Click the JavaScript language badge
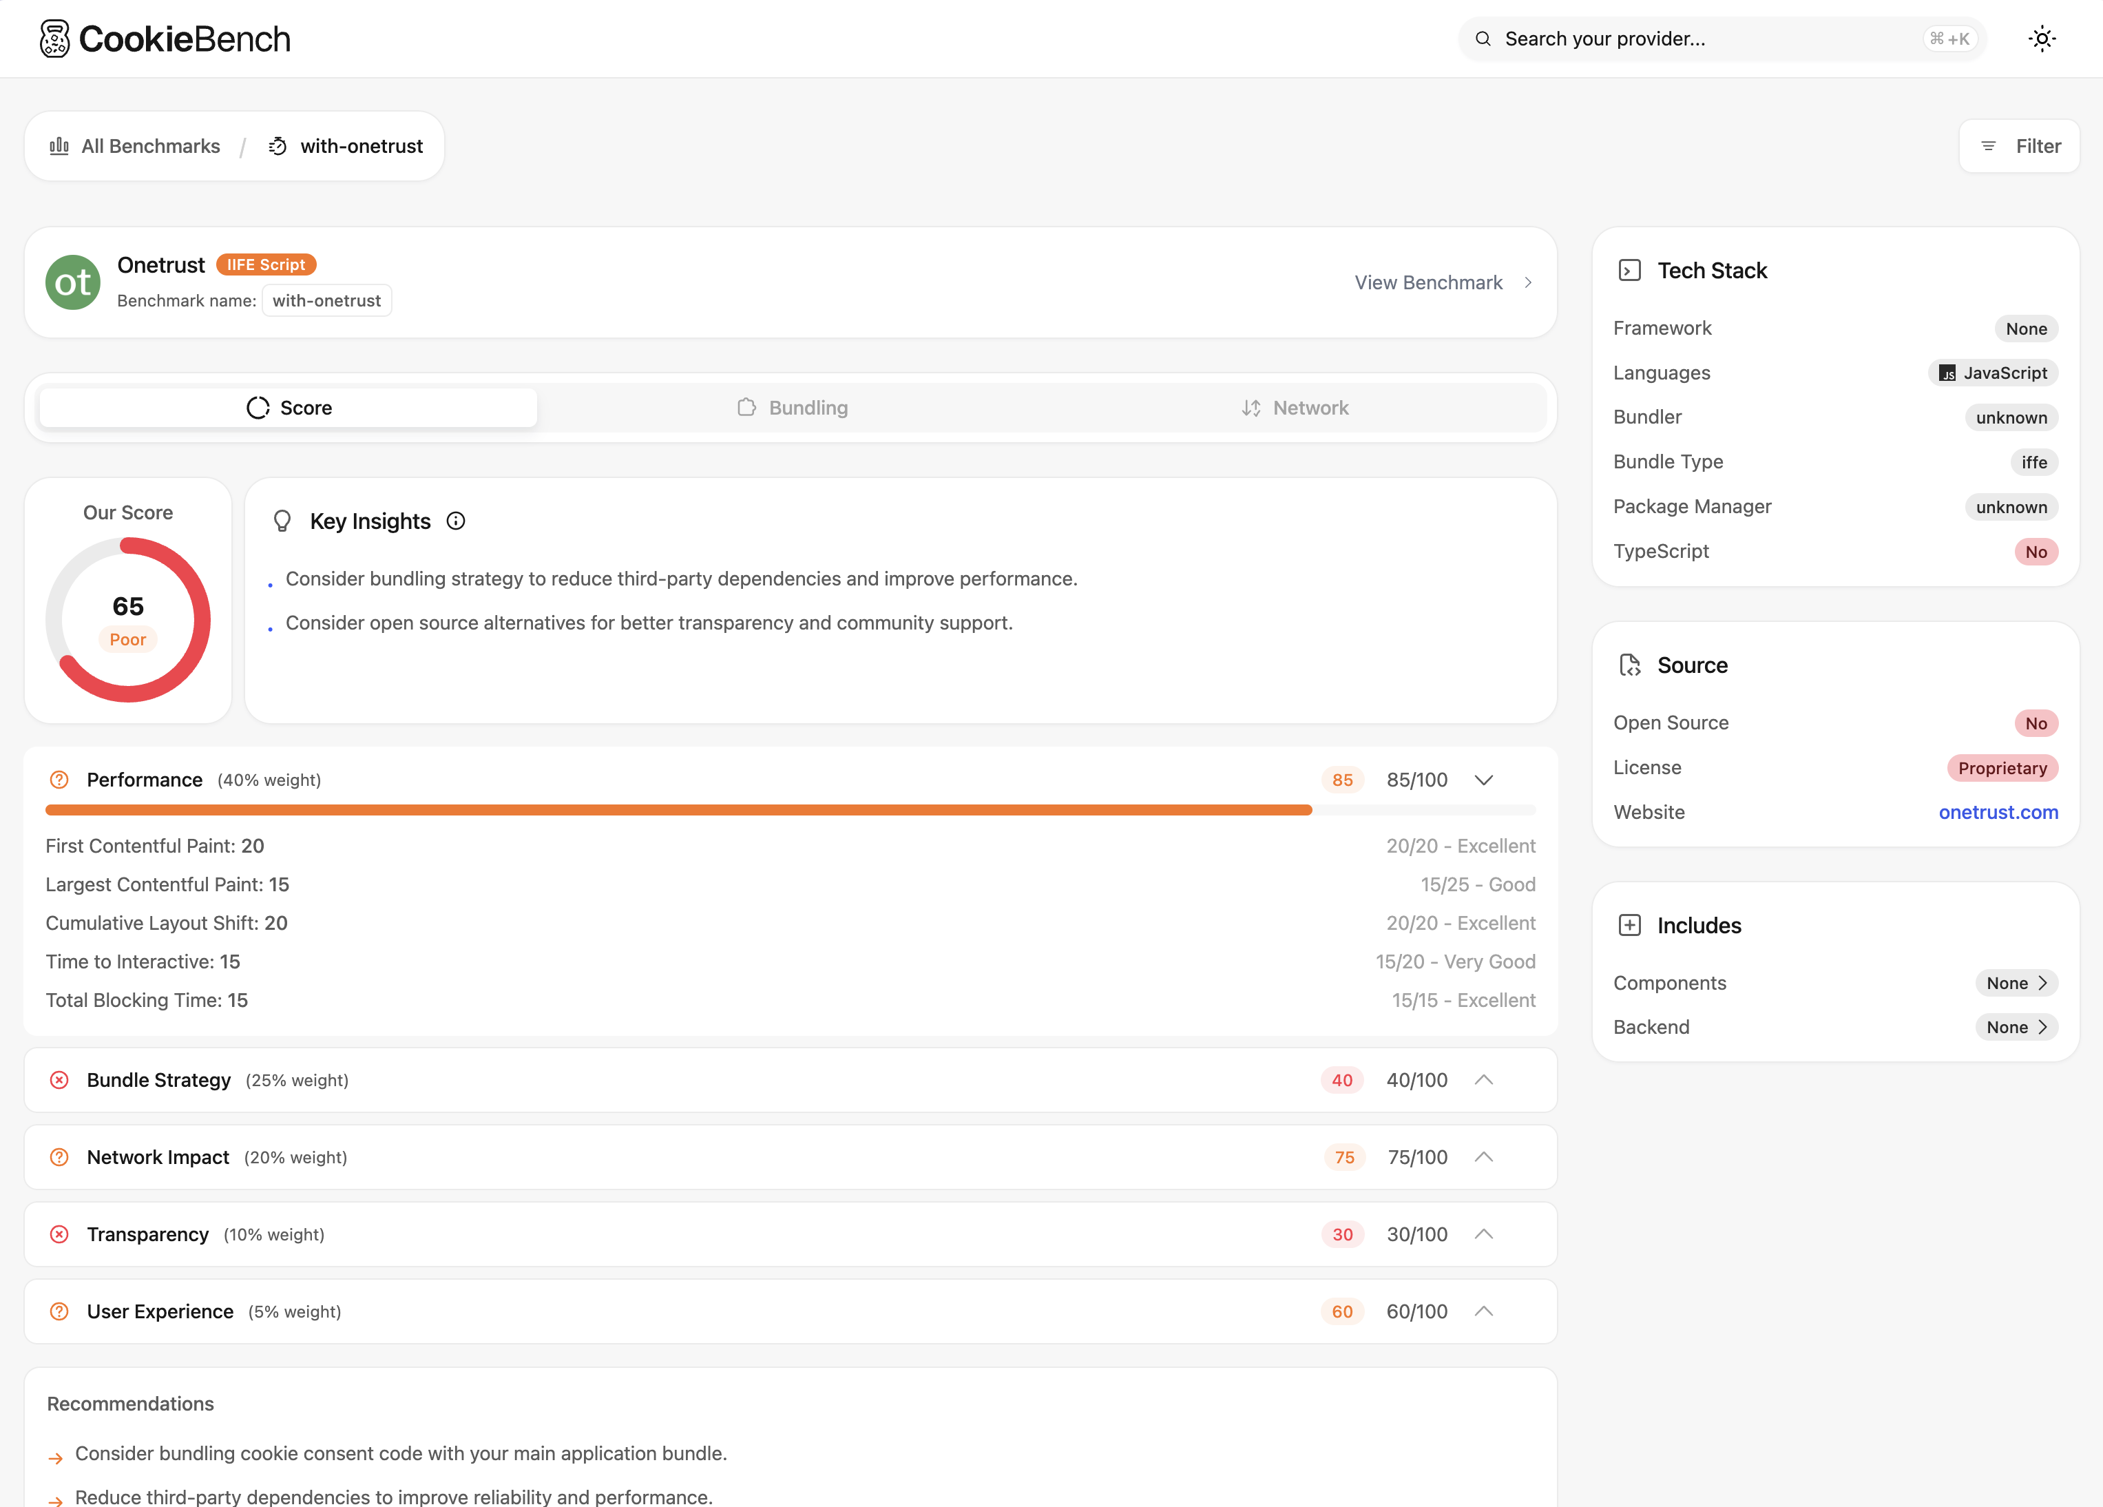The width and height of the screenshot is (2103, 1507). click(1993, 373)
